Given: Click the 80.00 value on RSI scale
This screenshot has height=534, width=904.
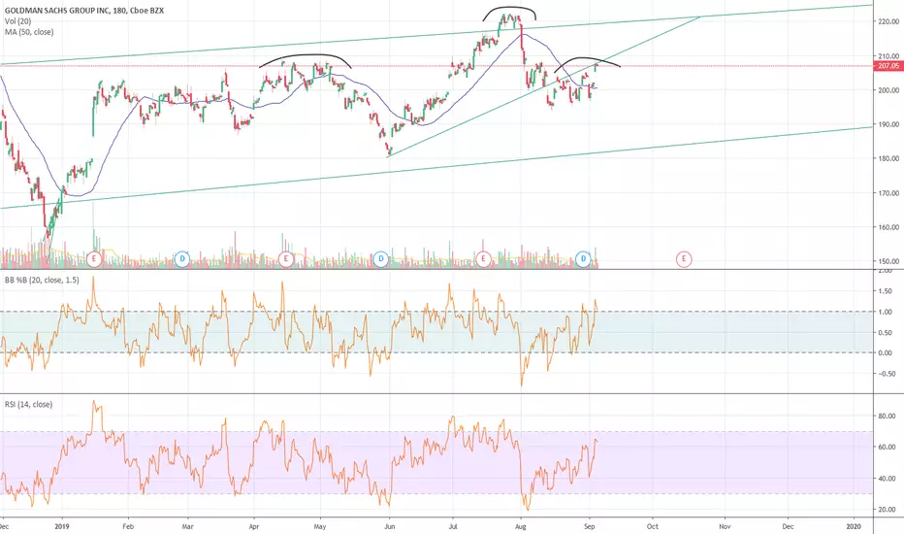Looking at the screenshot, I should click(x=887, y=417).
